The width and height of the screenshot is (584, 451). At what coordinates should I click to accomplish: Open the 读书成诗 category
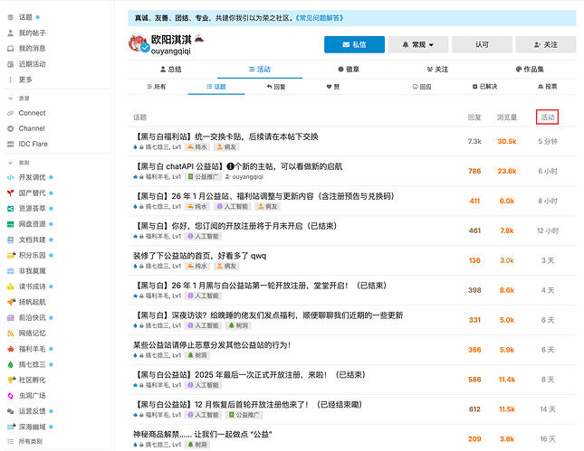(32, 287)
